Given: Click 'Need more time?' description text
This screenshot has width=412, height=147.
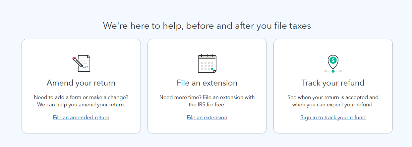Looking at the screenshot, I should [x=207, y=97].
